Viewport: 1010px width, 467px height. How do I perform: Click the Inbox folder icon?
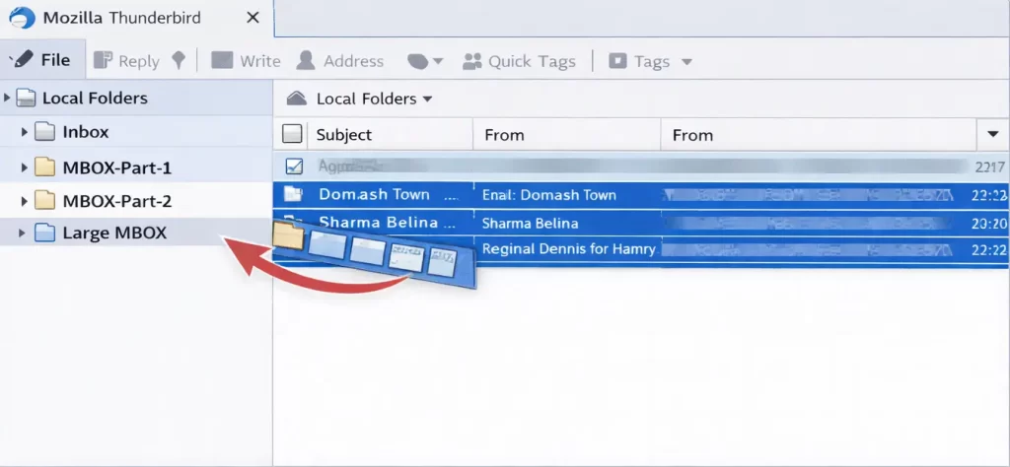click(x=44, y=132)
